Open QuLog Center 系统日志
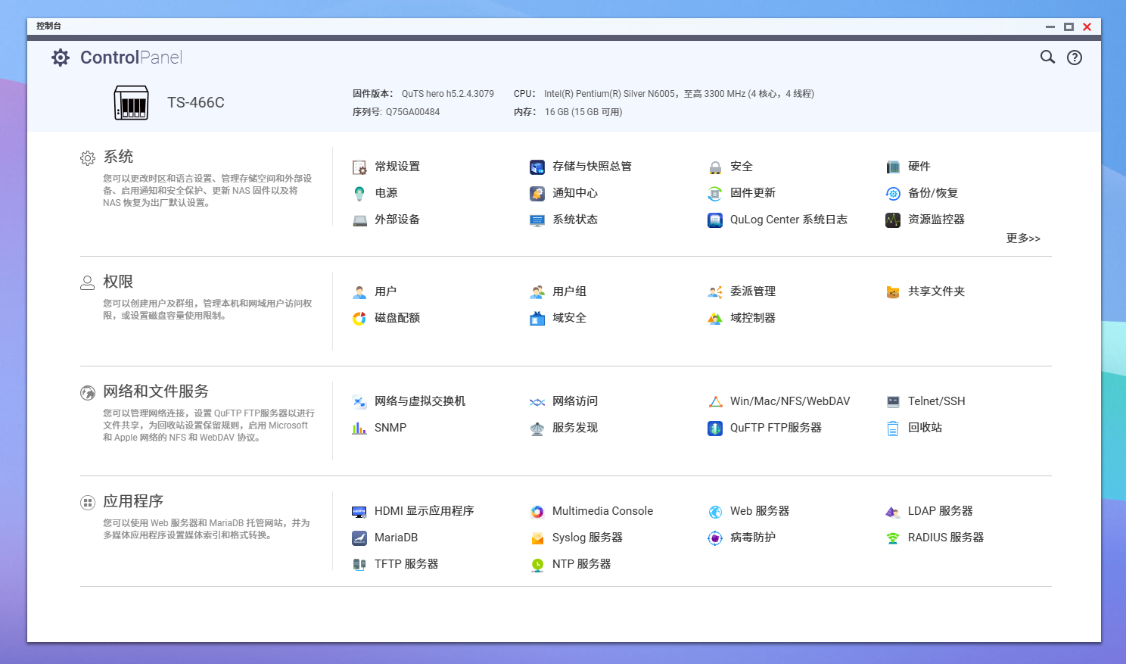This screenshot has width=1126, height=664. click(788, 220)
